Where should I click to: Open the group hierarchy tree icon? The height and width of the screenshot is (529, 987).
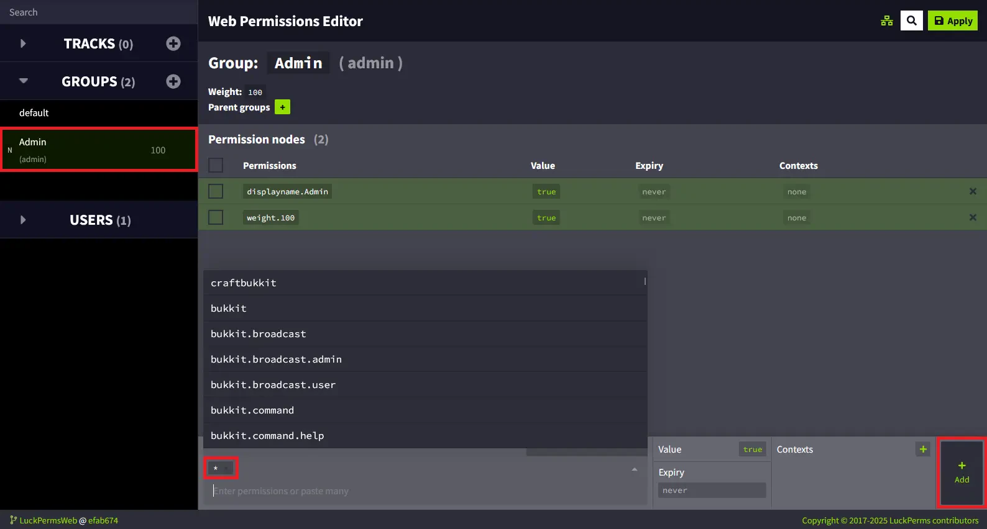click(x=887, y=21)
